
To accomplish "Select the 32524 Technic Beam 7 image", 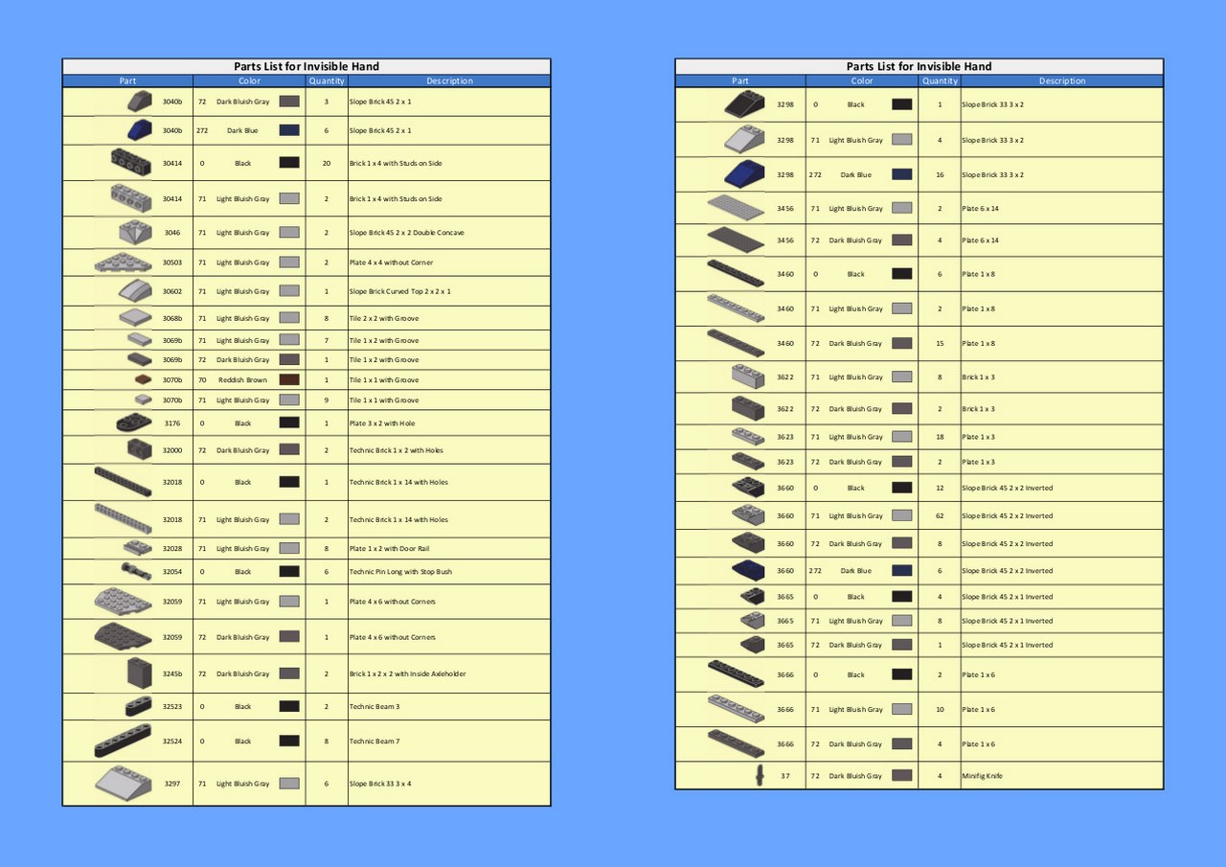I will pyautogui.click(x=124, y=741).
